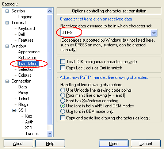Collapse the SSH subtree
The width and height of the screenshot is (164, 149).
point(14,110)
